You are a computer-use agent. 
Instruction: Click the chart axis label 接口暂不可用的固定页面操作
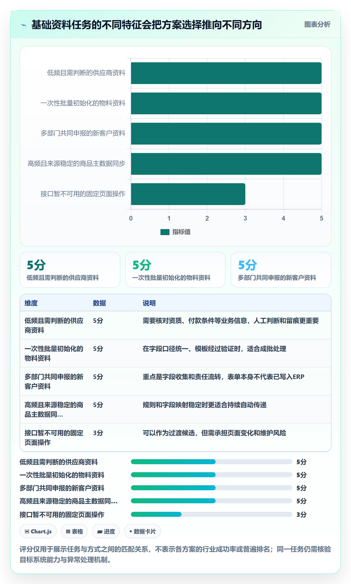83,194
